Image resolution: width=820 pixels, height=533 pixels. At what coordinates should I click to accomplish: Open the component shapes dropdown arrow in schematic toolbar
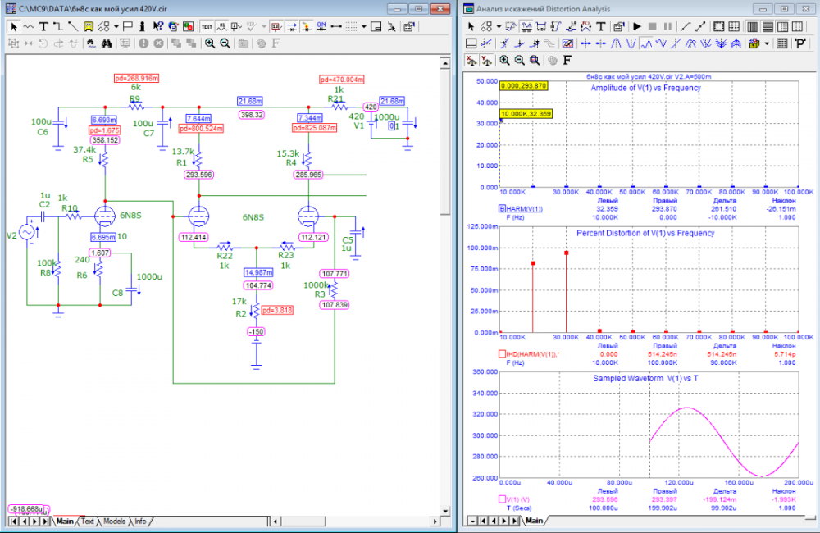point(116,26)
